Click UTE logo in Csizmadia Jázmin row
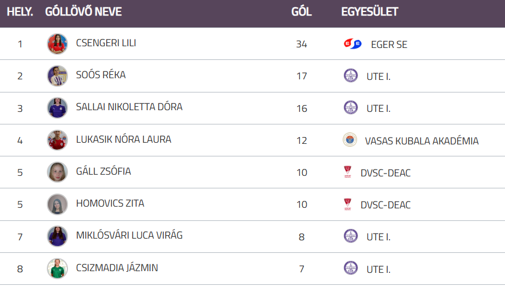Screen dimensions: 505x290 (x=351, y=268)
